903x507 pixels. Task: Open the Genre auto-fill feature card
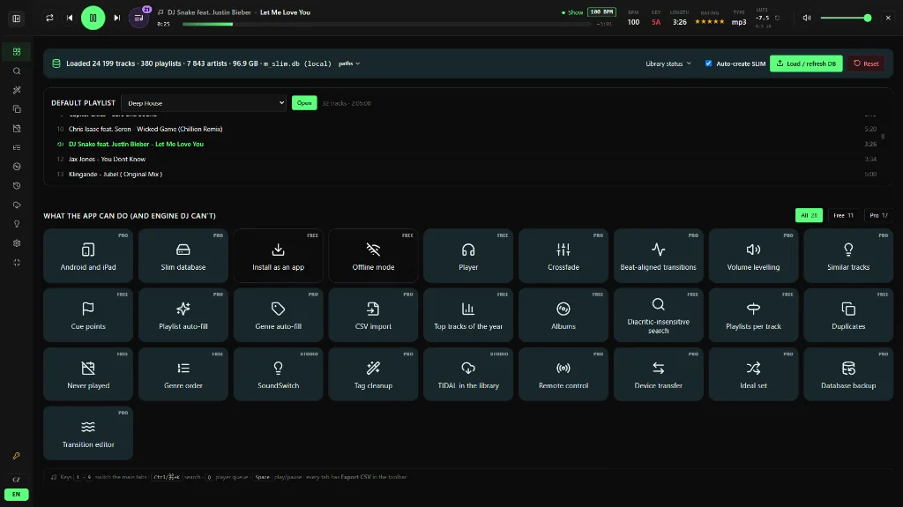pyautogui.click(x=278, y=315)
